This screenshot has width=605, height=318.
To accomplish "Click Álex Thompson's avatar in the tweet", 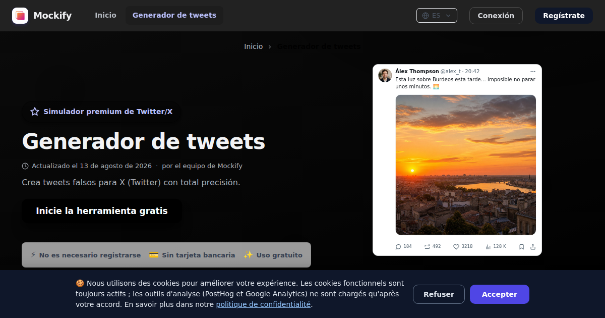I will coord(385,75).
